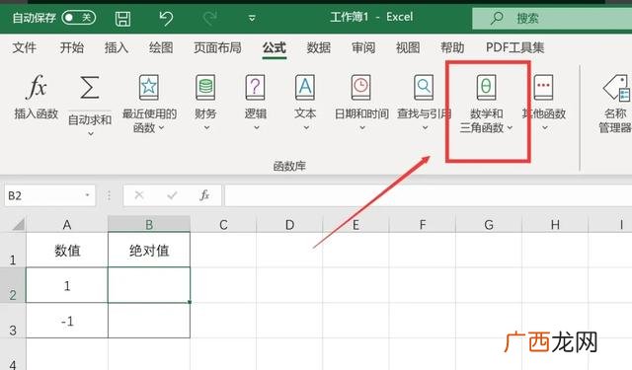
Task: Open the 帮助 (Help) tab
Action: point(452,47)
